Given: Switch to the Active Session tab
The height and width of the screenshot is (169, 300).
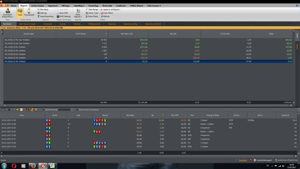Looking at the screenshot, I should pyautogui.click(x=38, y=6).
